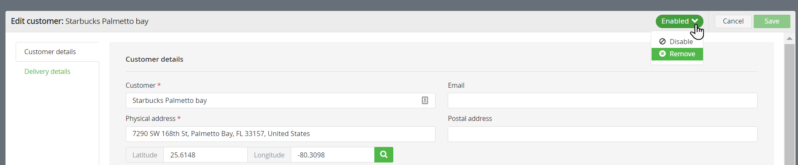The width and height of the screenshot is (798, 165).
Task: Click the scrollbar up arrow
Action: 789,38
